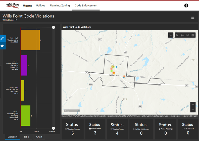Click the Violation Found status card showing 5
The width and height of the screenshot is (199, 141).
point(72,129)
